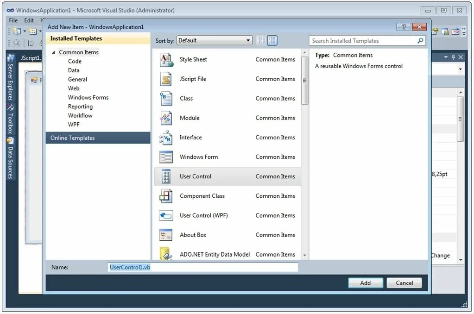Select the Component Class template icon
This screenshot has height=314, width=474.
166,196
